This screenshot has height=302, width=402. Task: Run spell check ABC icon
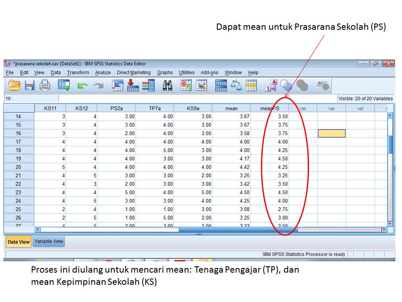[323, 85]
